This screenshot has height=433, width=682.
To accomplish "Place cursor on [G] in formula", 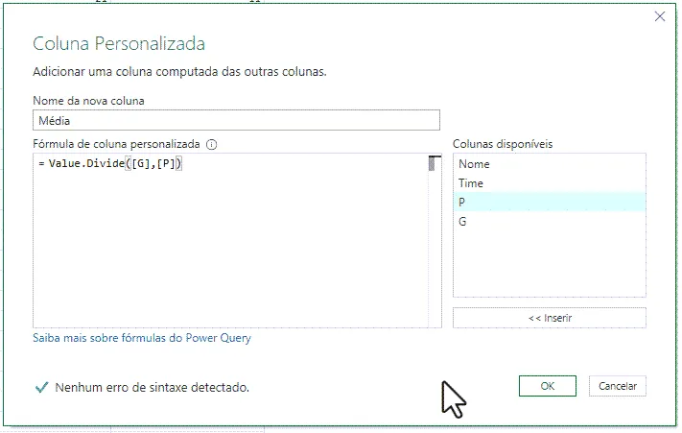I will (x=140, y=163).
